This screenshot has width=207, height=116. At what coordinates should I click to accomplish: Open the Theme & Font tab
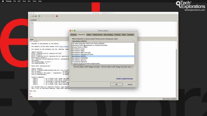[x=97, y=35]
